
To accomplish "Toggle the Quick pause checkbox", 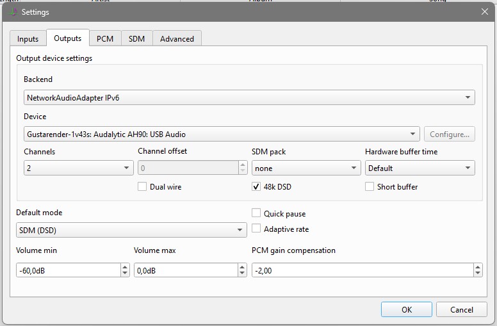I will (256, 213).
